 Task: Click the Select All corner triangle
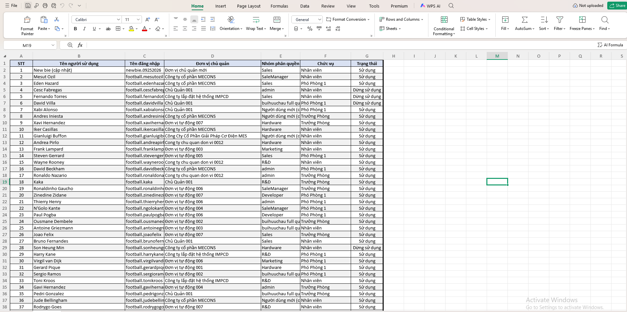tap(5, 56)
